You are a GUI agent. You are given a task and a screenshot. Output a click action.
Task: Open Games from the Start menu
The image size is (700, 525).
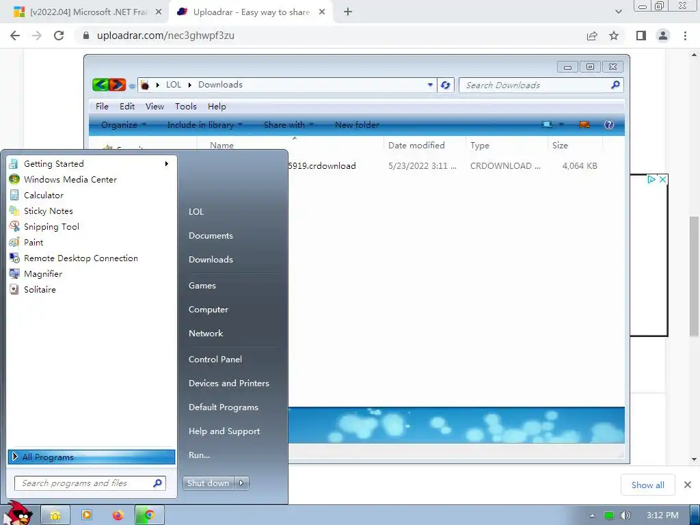pos(202,286)
